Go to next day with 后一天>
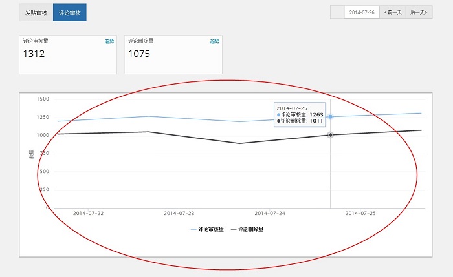Screen dimensions: 453x277 (419, 12)
